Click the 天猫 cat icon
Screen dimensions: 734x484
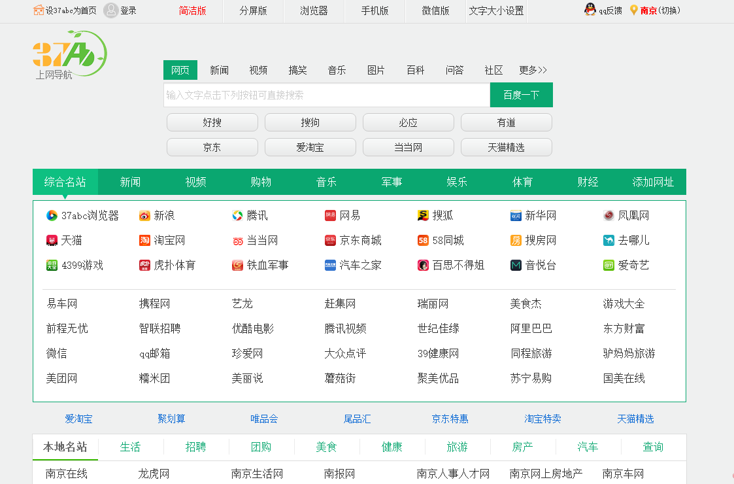[x=52, y=240]
